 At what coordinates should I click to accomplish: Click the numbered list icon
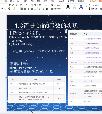[26, 5]
